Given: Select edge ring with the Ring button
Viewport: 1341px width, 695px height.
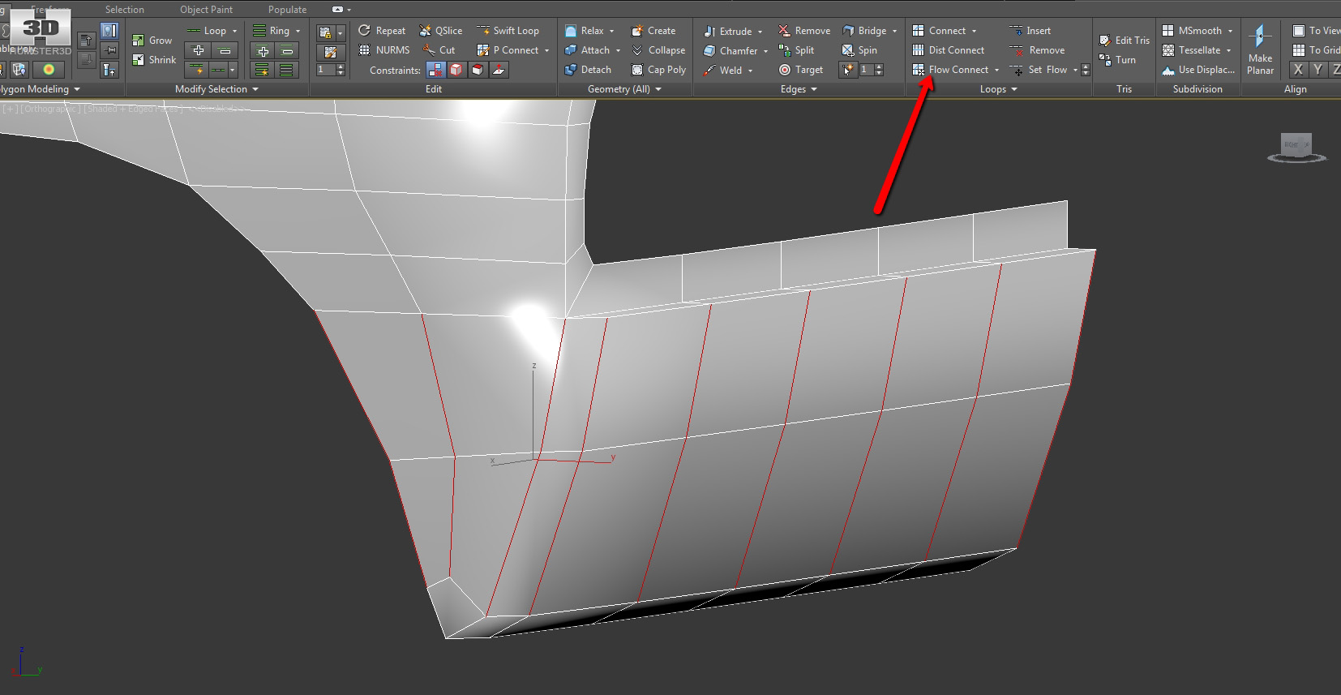Looking at the screenshot, I should pyautogui.click(x=271, y=31).
